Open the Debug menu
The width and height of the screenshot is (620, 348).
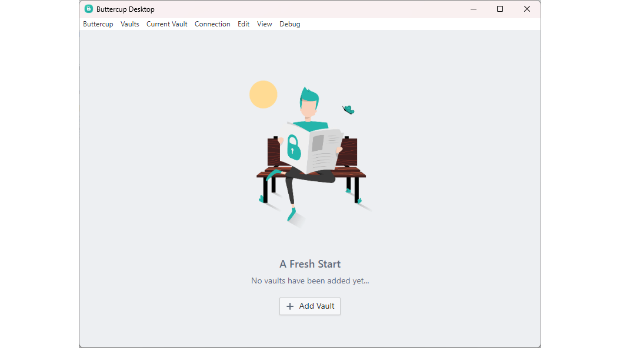[x=290, y=24]
